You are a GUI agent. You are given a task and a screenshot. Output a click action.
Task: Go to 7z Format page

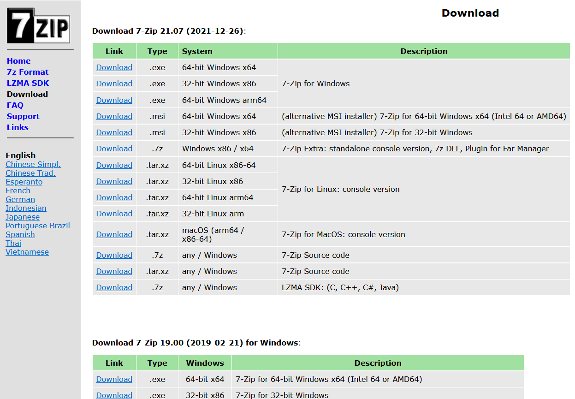(x=27, y=72)
